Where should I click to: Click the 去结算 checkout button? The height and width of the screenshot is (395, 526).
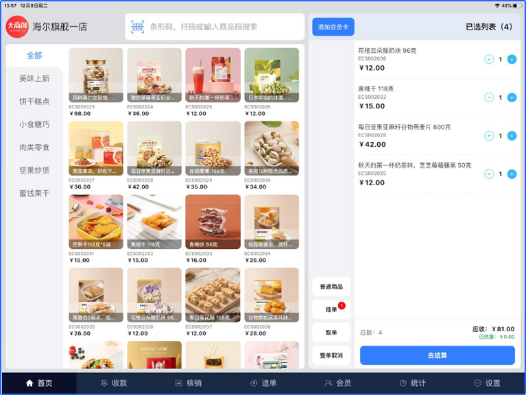click(437, 355)
